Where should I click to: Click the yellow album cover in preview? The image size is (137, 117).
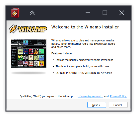(x=41, y=63)
